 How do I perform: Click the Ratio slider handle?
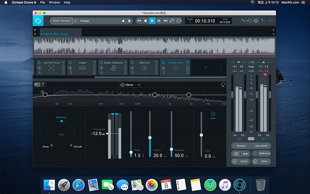point(131,152)
